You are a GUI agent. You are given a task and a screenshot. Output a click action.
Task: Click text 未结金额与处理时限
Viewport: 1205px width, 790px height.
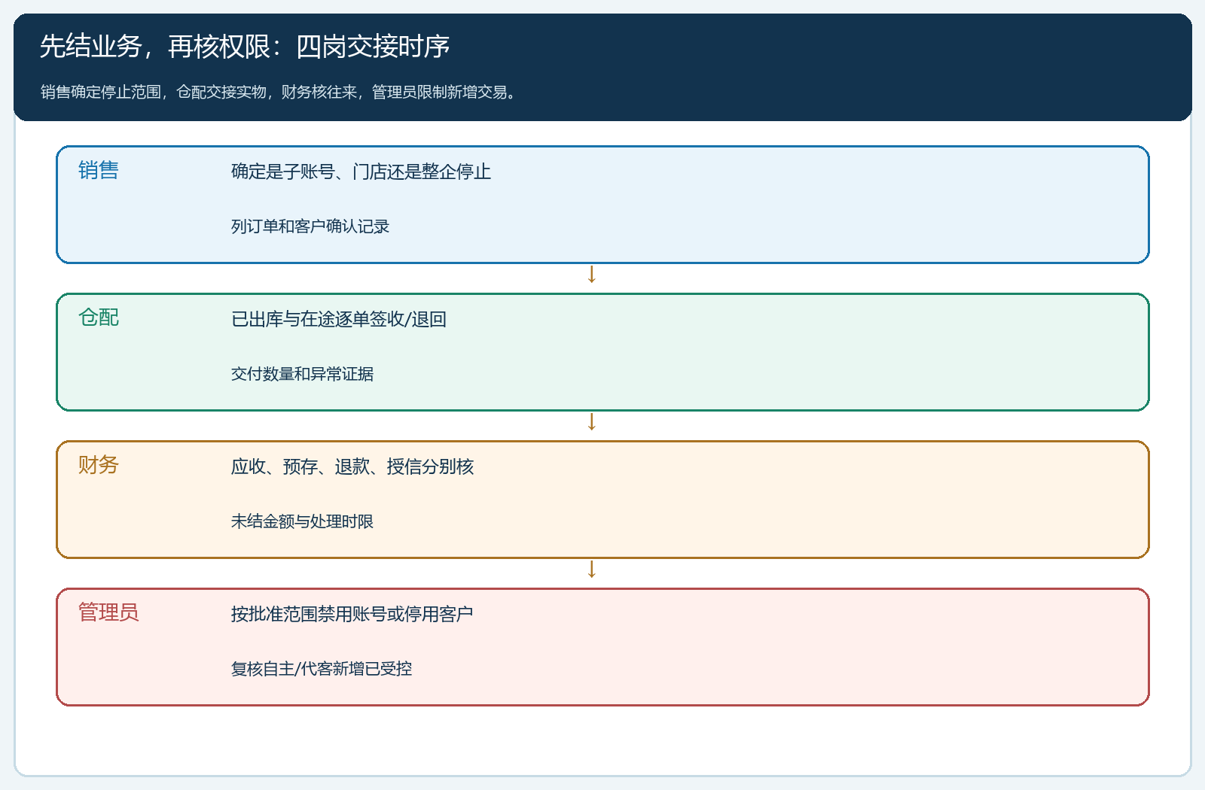(x=302, y=521)
